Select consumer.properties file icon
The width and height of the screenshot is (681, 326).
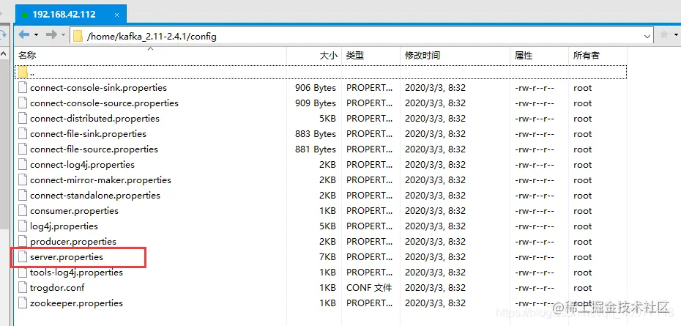[x=23, y=211]
